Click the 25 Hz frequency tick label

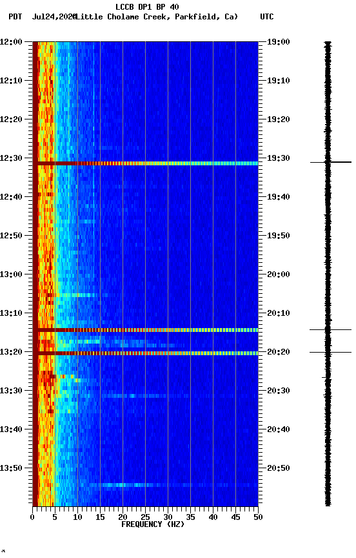145,517
